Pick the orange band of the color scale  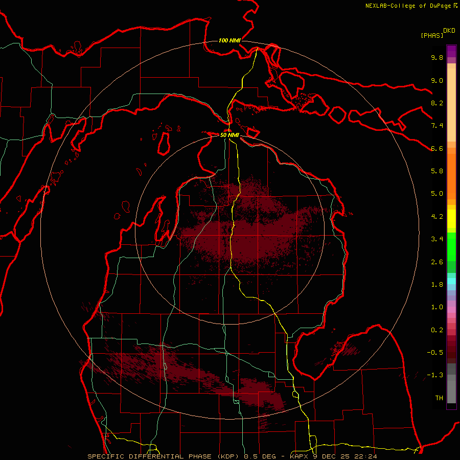click(451, 176)
